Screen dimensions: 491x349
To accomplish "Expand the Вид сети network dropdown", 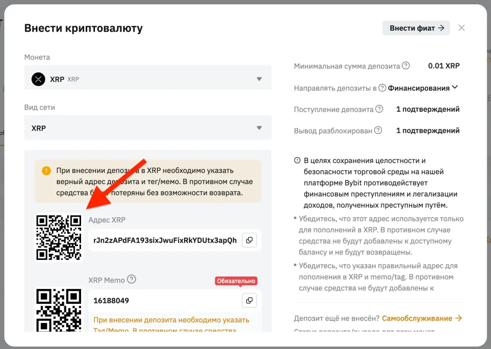I will tap(148, 128).
